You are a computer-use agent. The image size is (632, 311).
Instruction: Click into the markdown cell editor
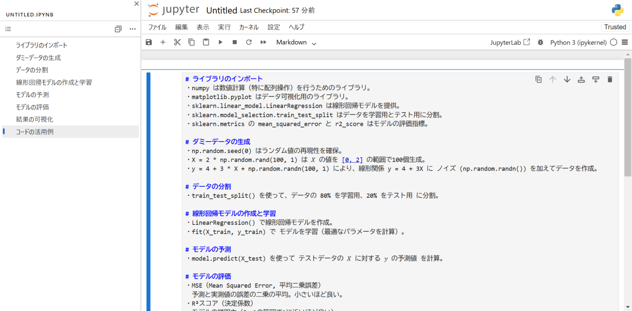(400, 191)
